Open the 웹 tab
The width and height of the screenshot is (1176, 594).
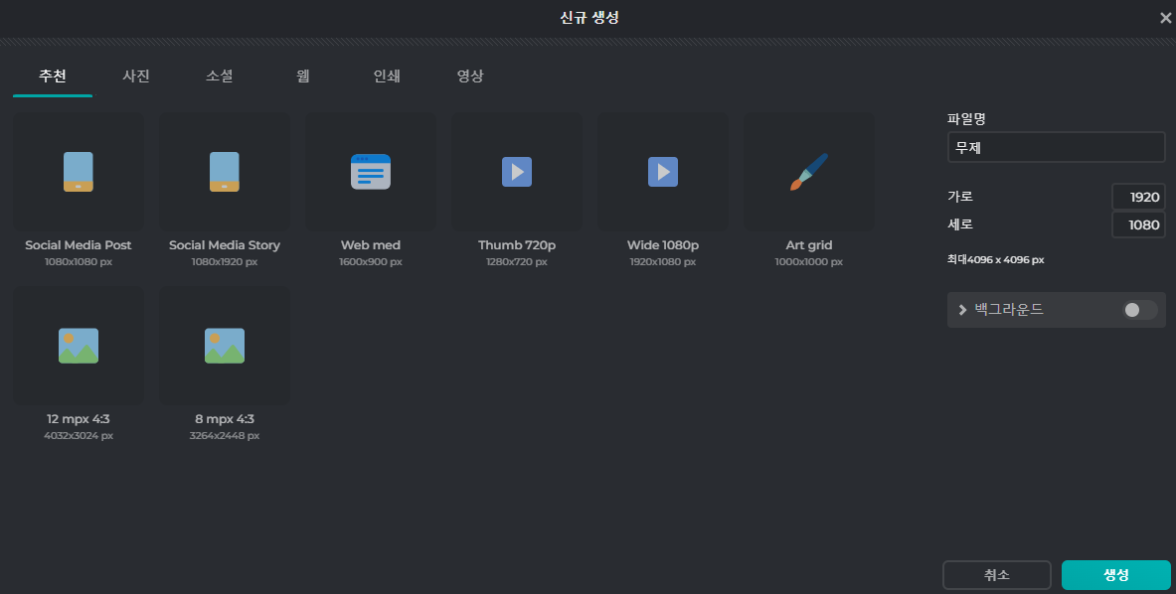pyautogui.click(x=303, y=75)
